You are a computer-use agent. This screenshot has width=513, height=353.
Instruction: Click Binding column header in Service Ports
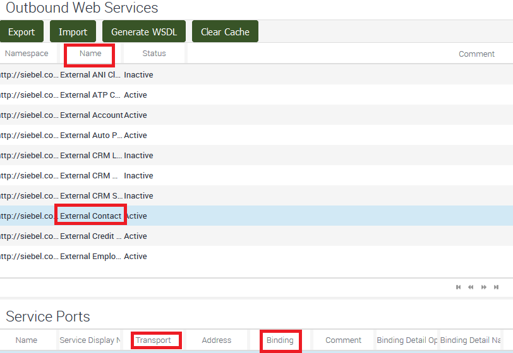(x=280, y=340)
